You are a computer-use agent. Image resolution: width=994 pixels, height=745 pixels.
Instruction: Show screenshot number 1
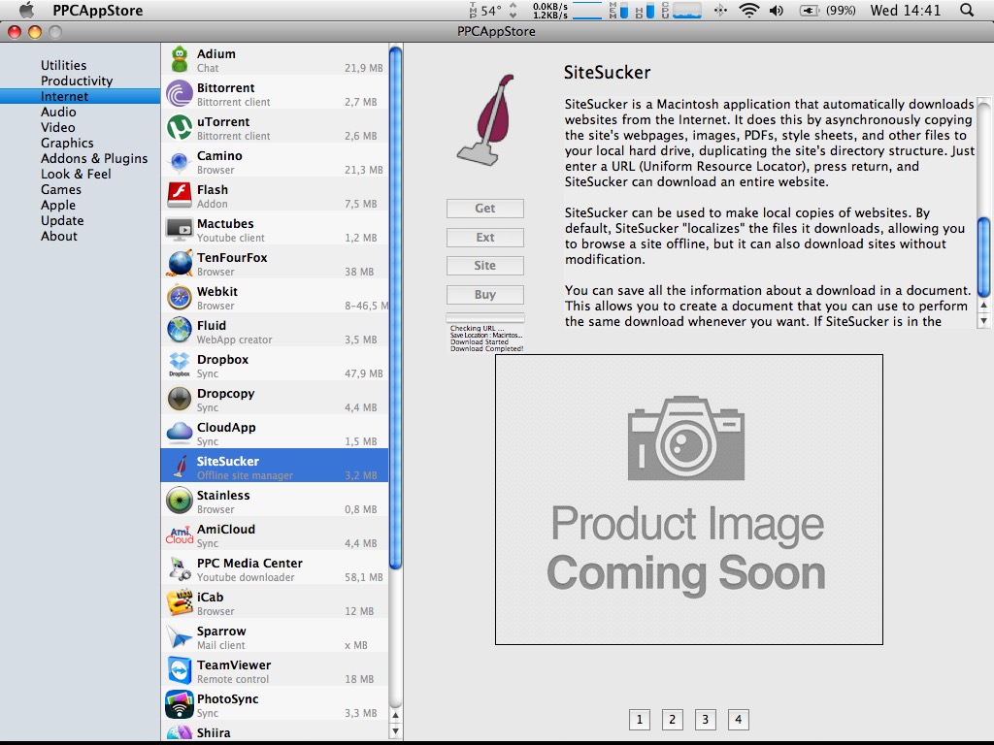pyautogui.click(x=639, y=720)
